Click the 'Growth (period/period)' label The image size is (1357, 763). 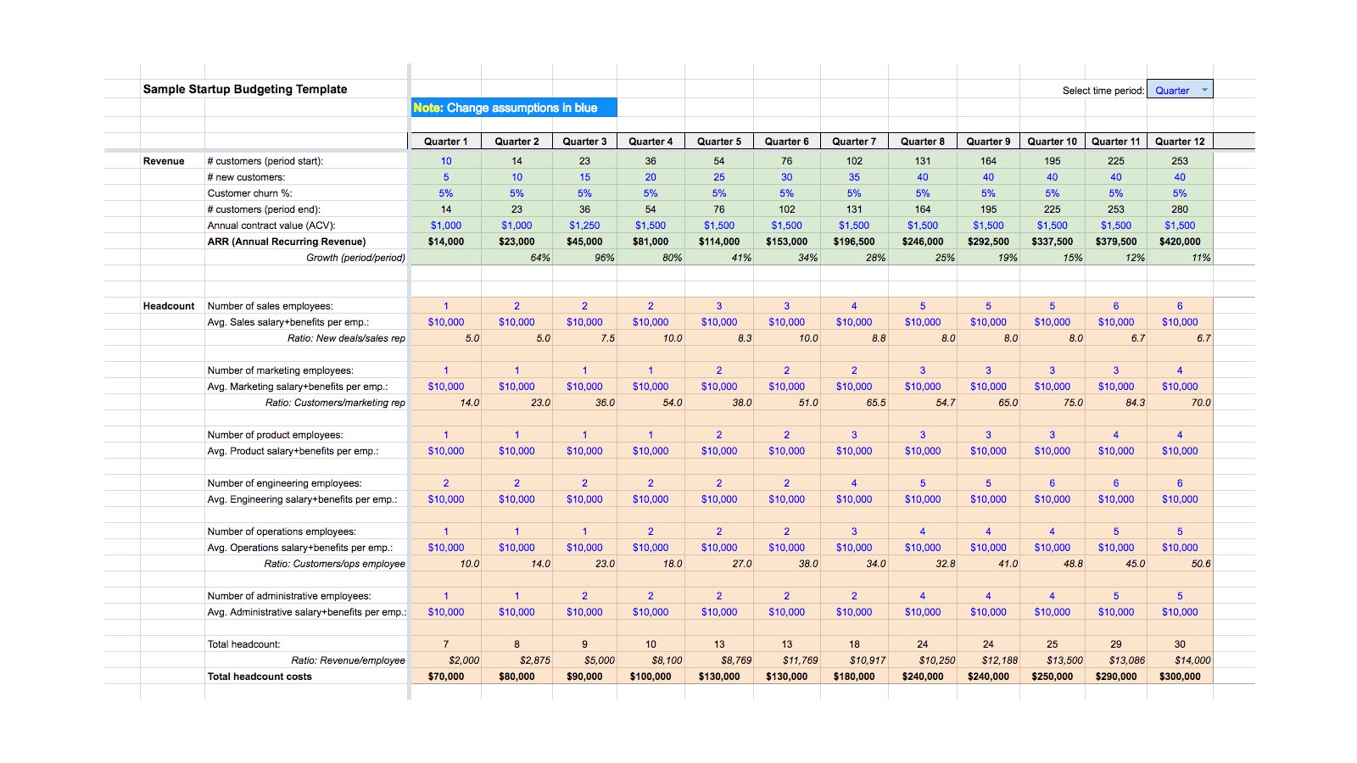355,258
